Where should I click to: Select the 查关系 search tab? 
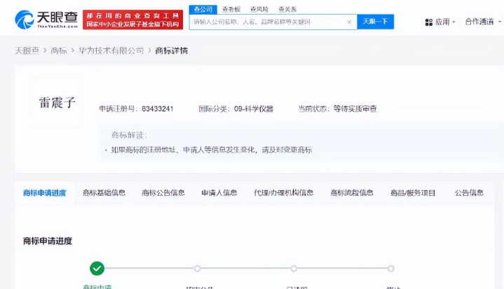point(287,9)
